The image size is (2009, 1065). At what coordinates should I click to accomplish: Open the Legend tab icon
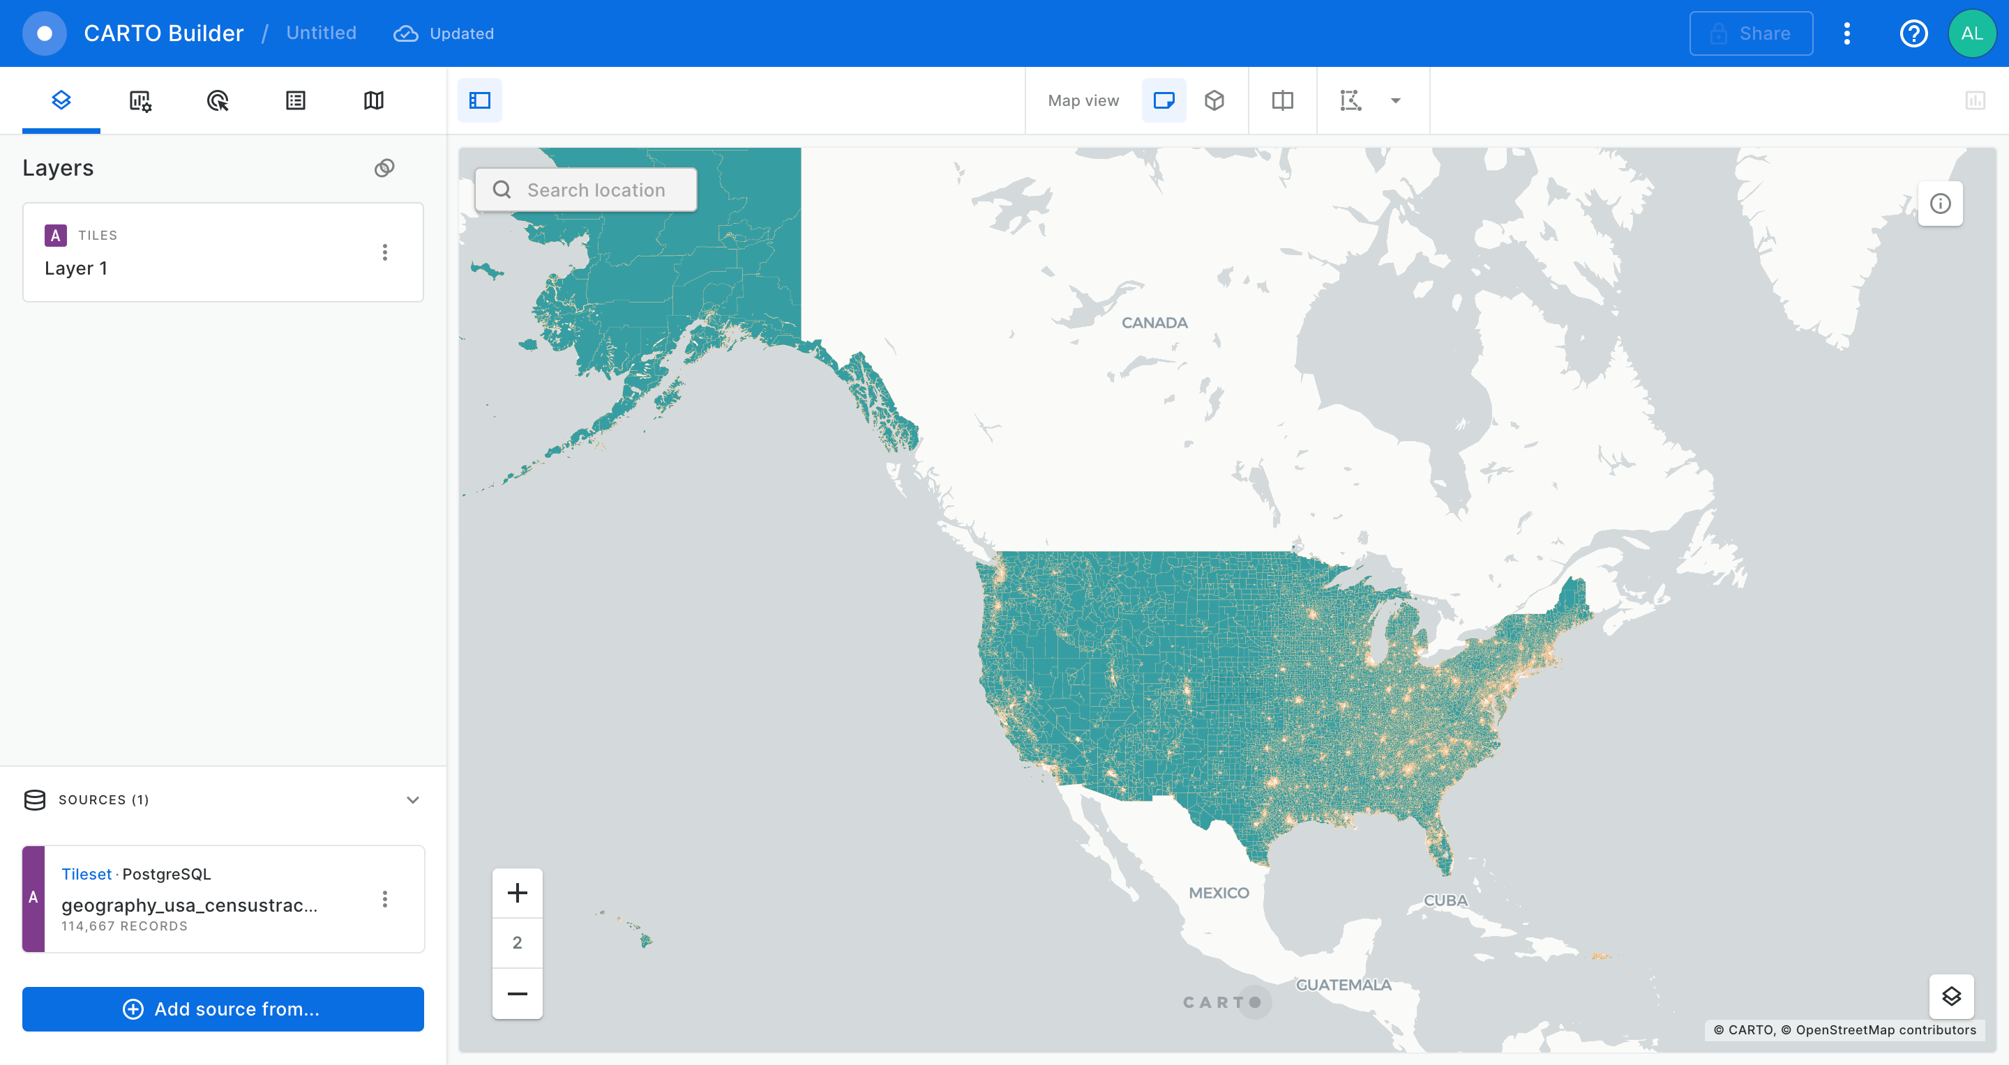[296, 100]
